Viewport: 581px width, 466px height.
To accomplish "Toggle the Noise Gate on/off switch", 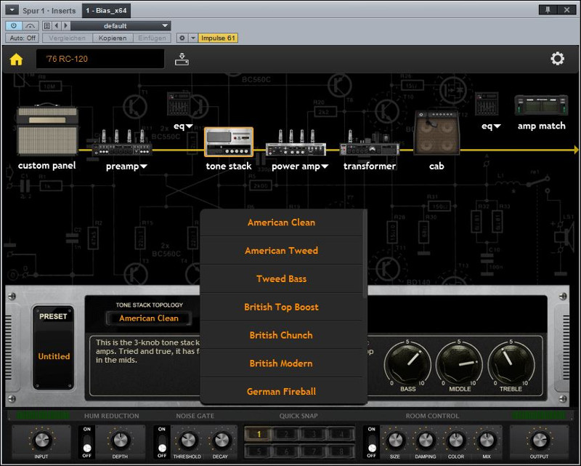I will coord(162,442).
